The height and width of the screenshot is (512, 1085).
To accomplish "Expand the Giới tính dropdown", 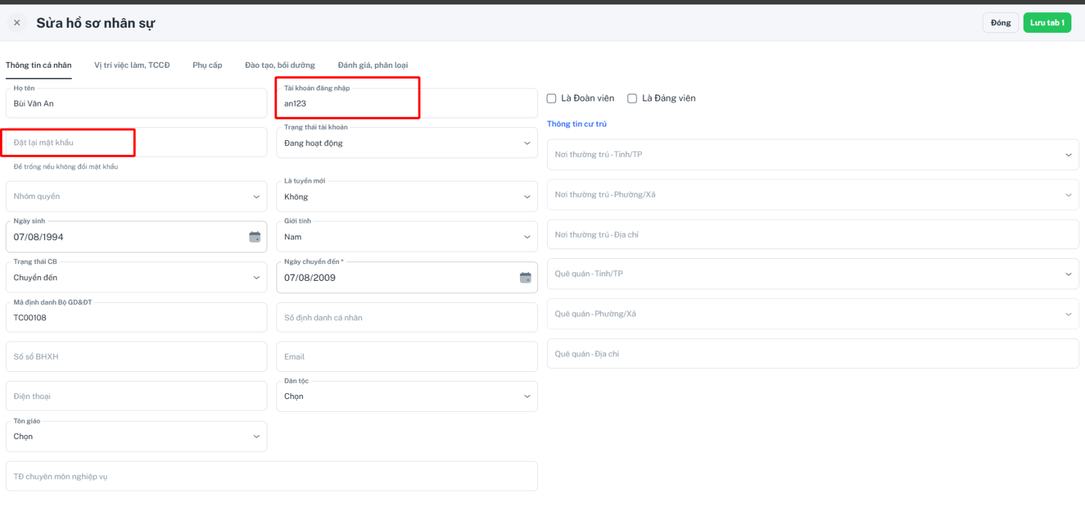I will 407,237.
